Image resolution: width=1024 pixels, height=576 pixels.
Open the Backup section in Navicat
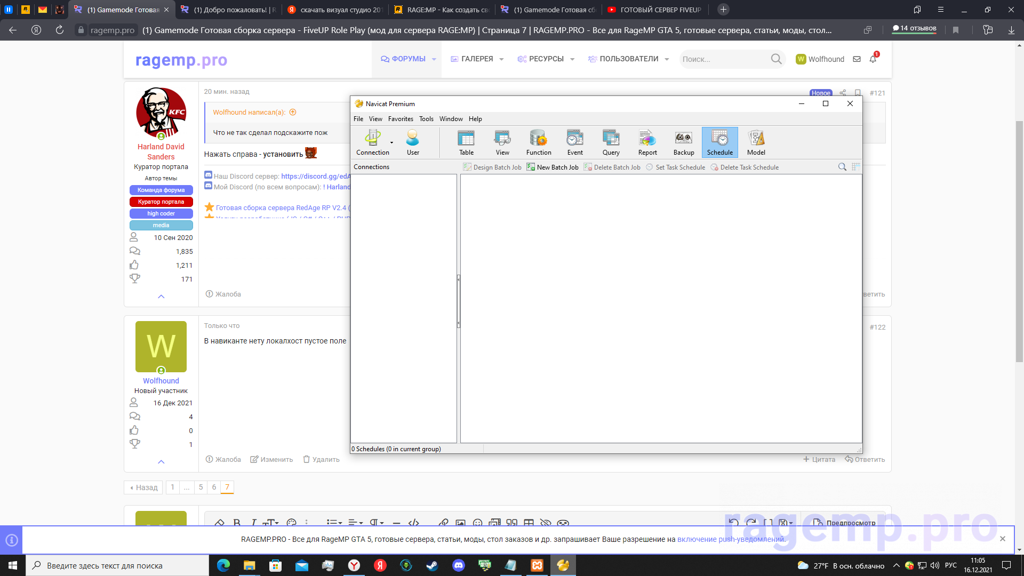683,142
